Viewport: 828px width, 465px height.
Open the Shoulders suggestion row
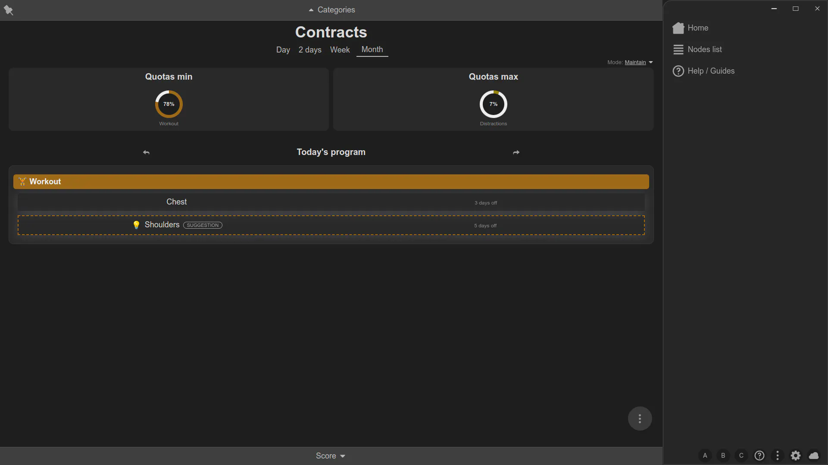[331, 225]
